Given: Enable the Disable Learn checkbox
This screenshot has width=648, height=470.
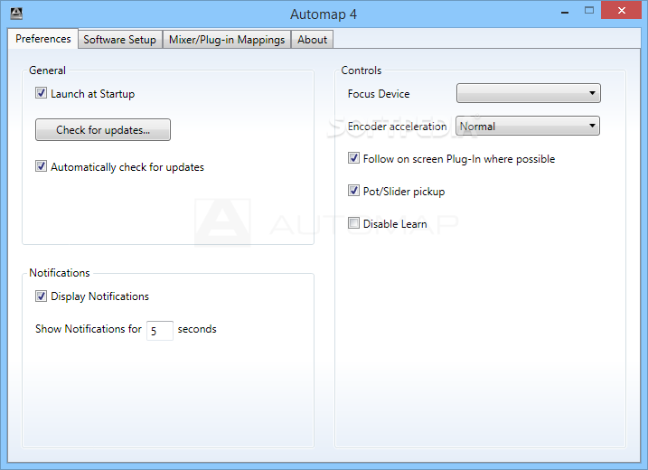Looking at the screenshot, I should [x=353, y=223].
